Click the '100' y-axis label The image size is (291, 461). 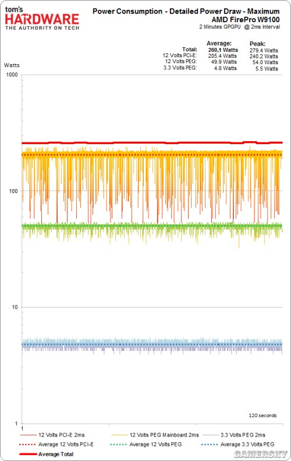(x=13, y=191)
